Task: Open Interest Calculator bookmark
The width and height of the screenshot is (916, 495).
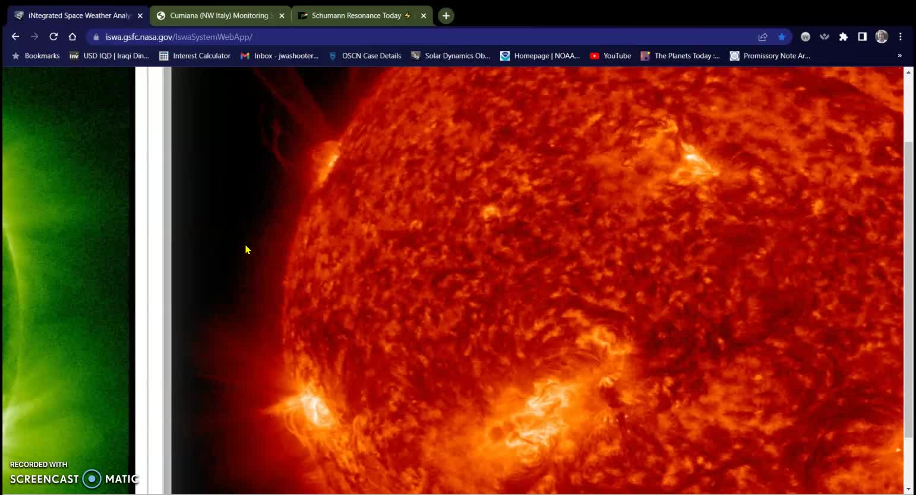Action: tap(195, 56)
